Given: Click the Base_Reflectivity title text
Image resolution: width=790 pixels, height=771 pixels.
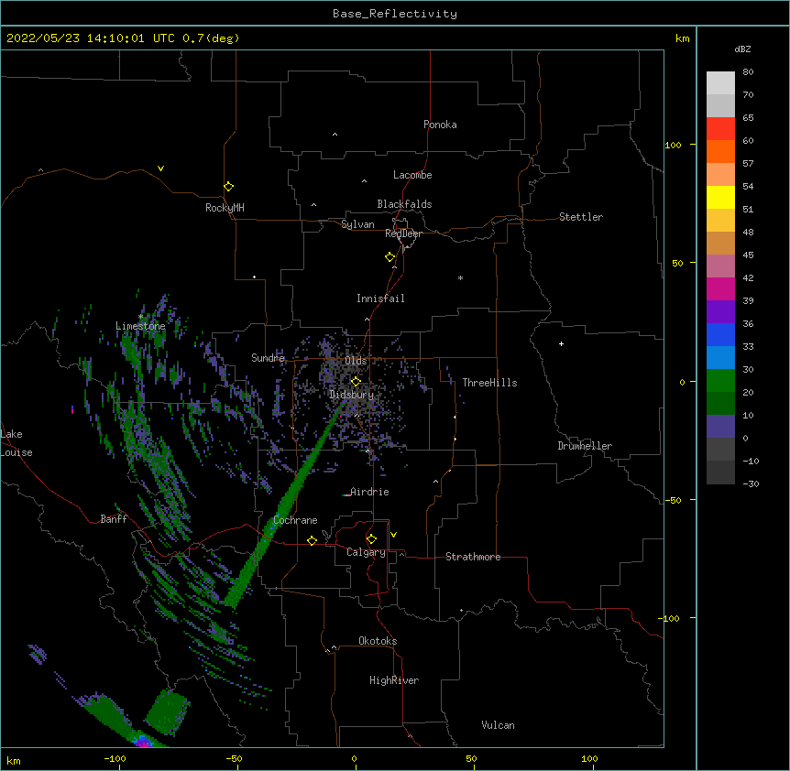Looking at the screenshot, I should pyautogui.click(x=395, y=14).
